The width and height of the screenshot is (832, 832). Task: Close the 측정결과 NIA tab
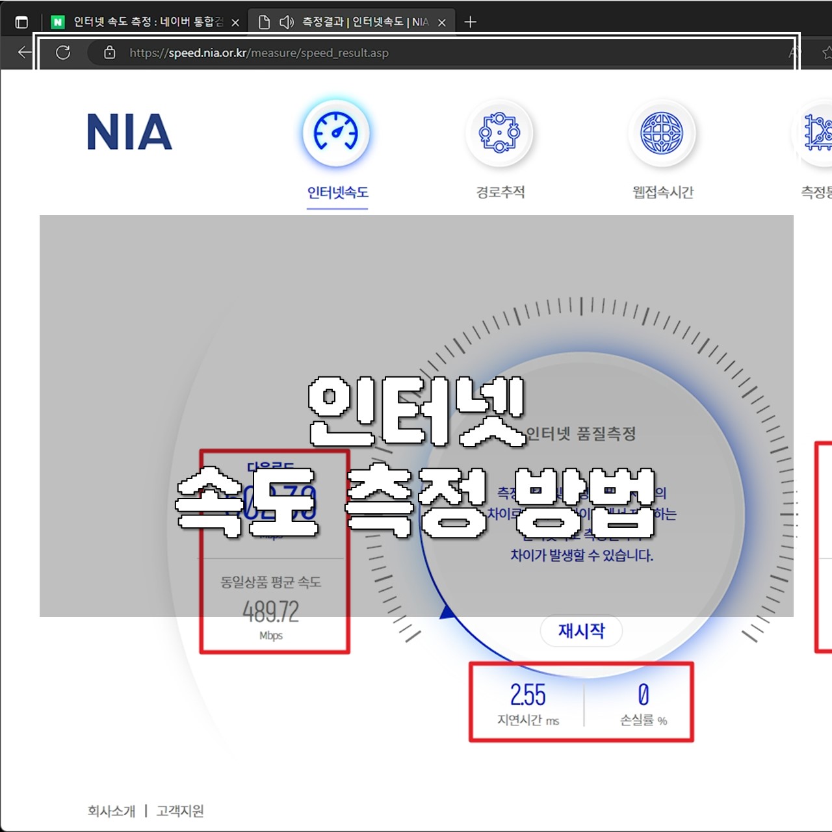point(442,23)
